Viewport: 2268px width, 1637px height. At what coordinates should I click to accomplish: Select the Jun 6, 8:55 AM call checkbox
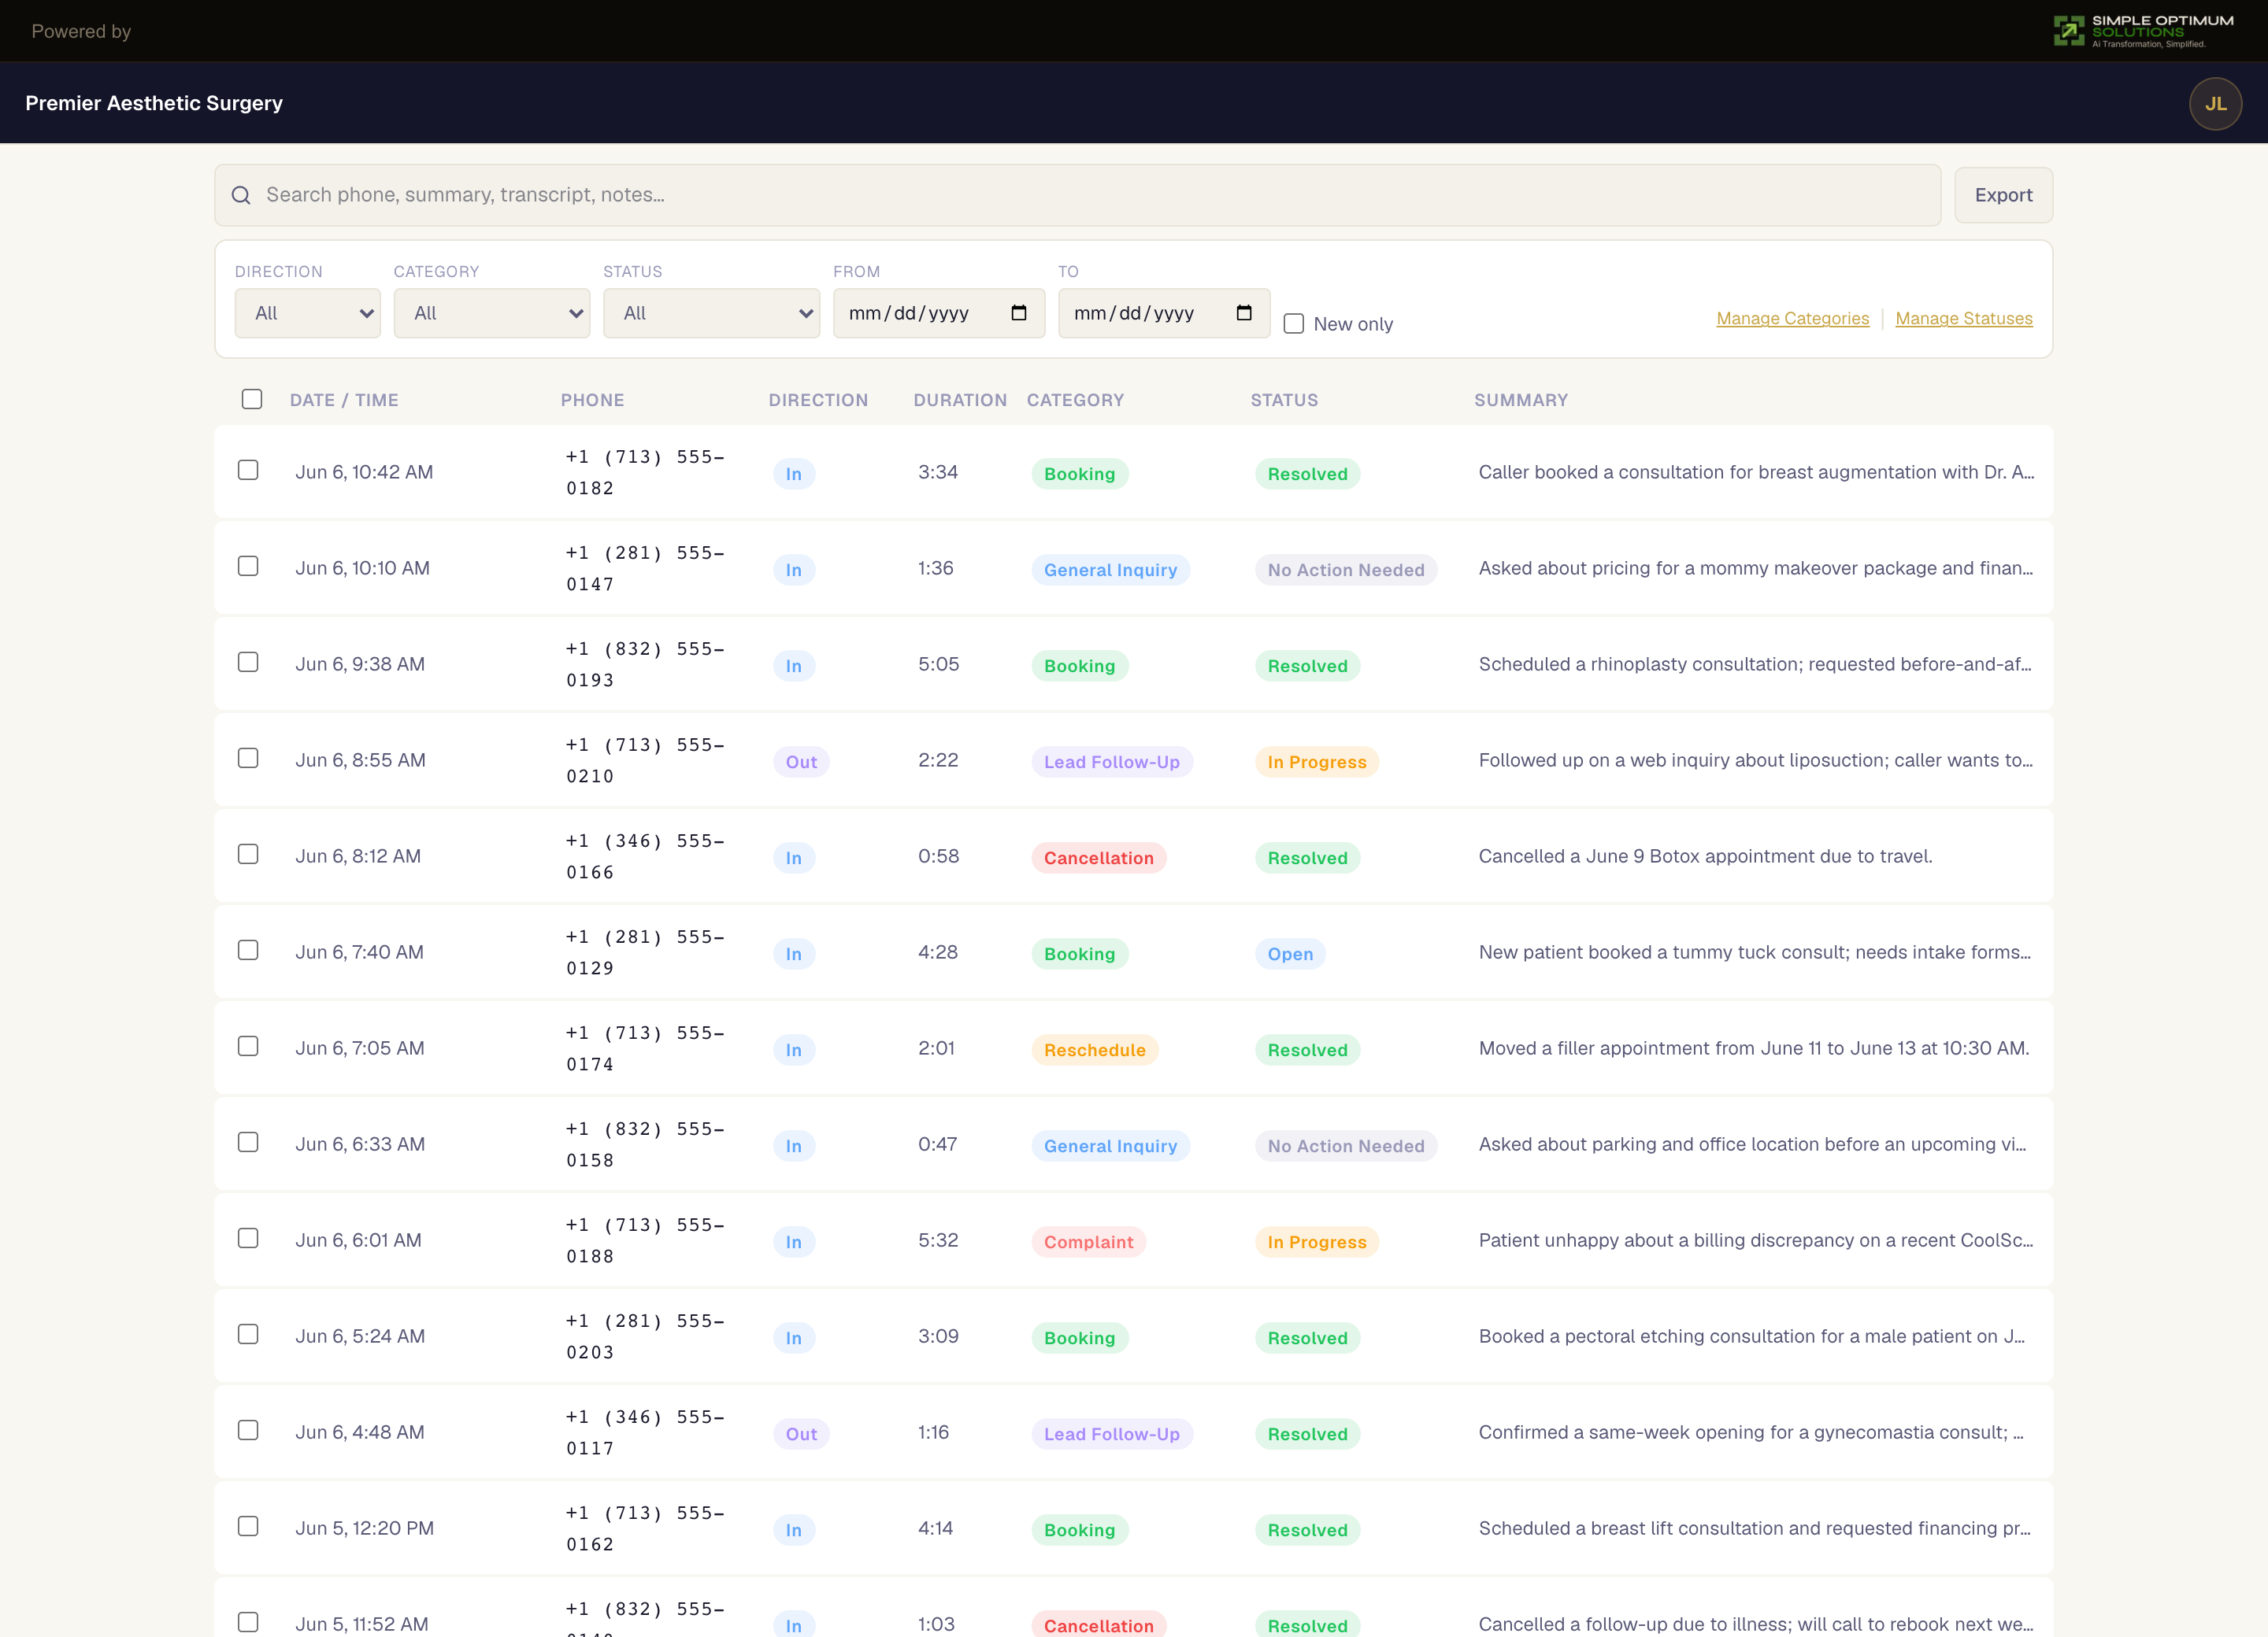(x=248, y=758)
